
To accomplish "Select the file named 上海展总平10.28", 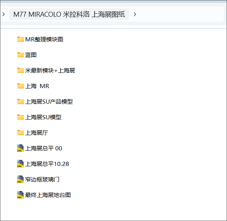I will (47, 164).
